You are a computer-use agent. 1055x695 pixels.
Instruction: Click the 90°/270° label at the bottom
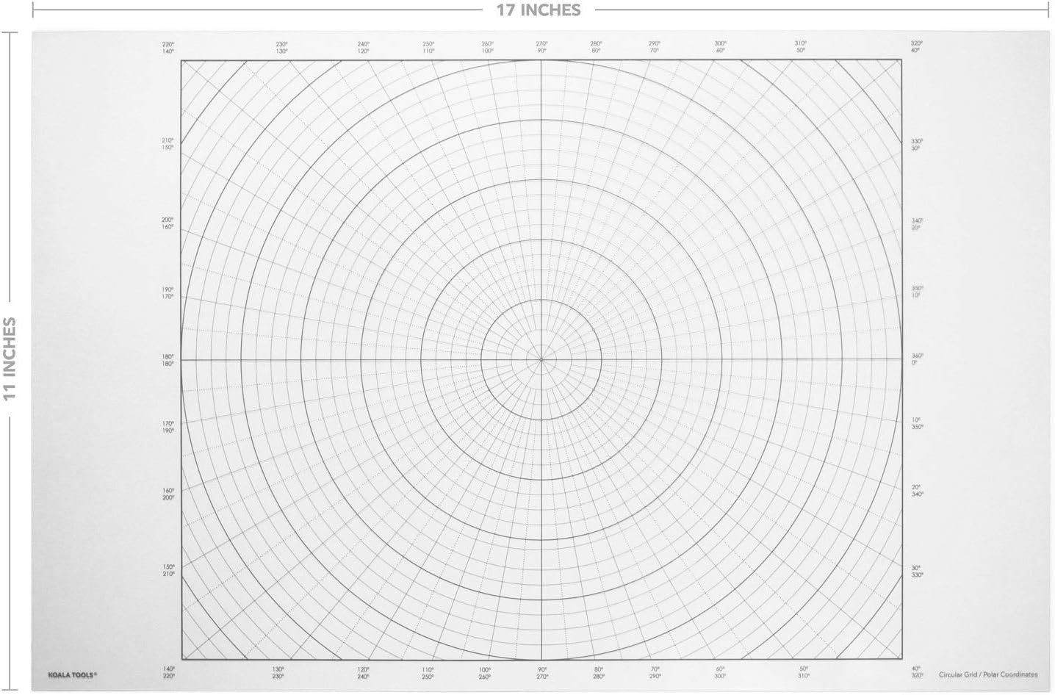544,672
